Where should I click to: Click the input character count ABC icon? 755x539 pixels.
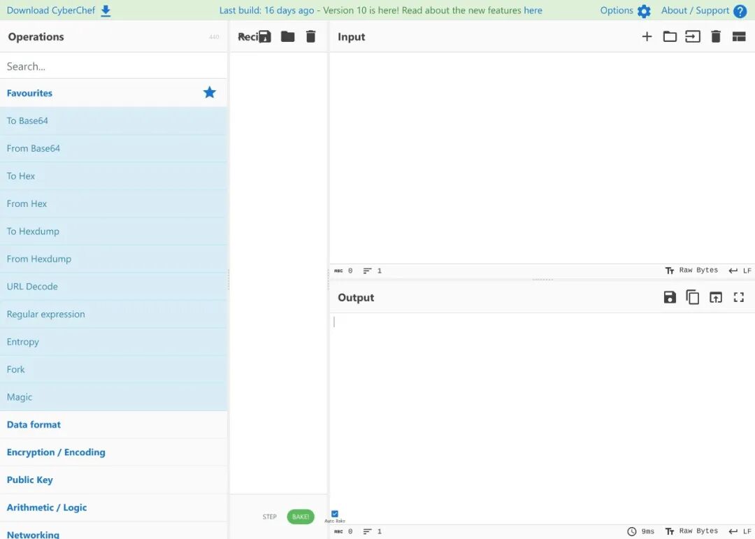338,271
